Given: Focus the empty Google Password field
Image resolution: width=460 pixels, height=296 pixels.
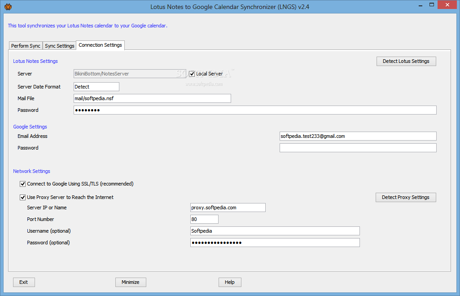Looking at the screenshot, I should 358,148.
